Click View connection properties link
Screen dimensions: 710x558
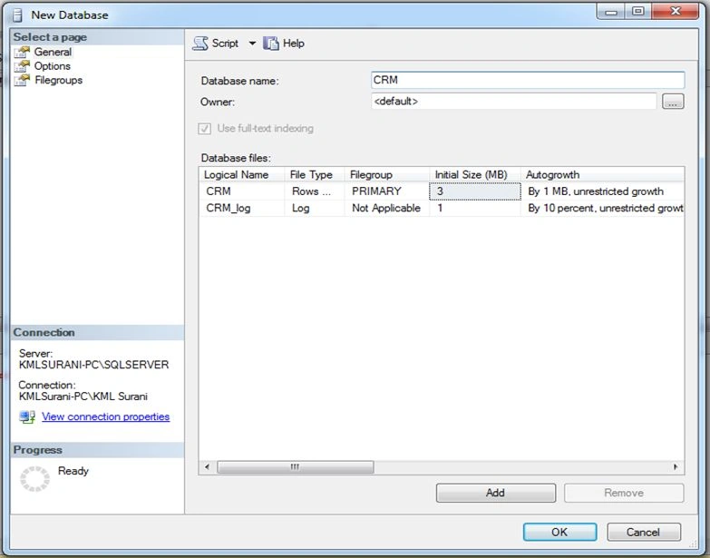[x=105, y=416]
